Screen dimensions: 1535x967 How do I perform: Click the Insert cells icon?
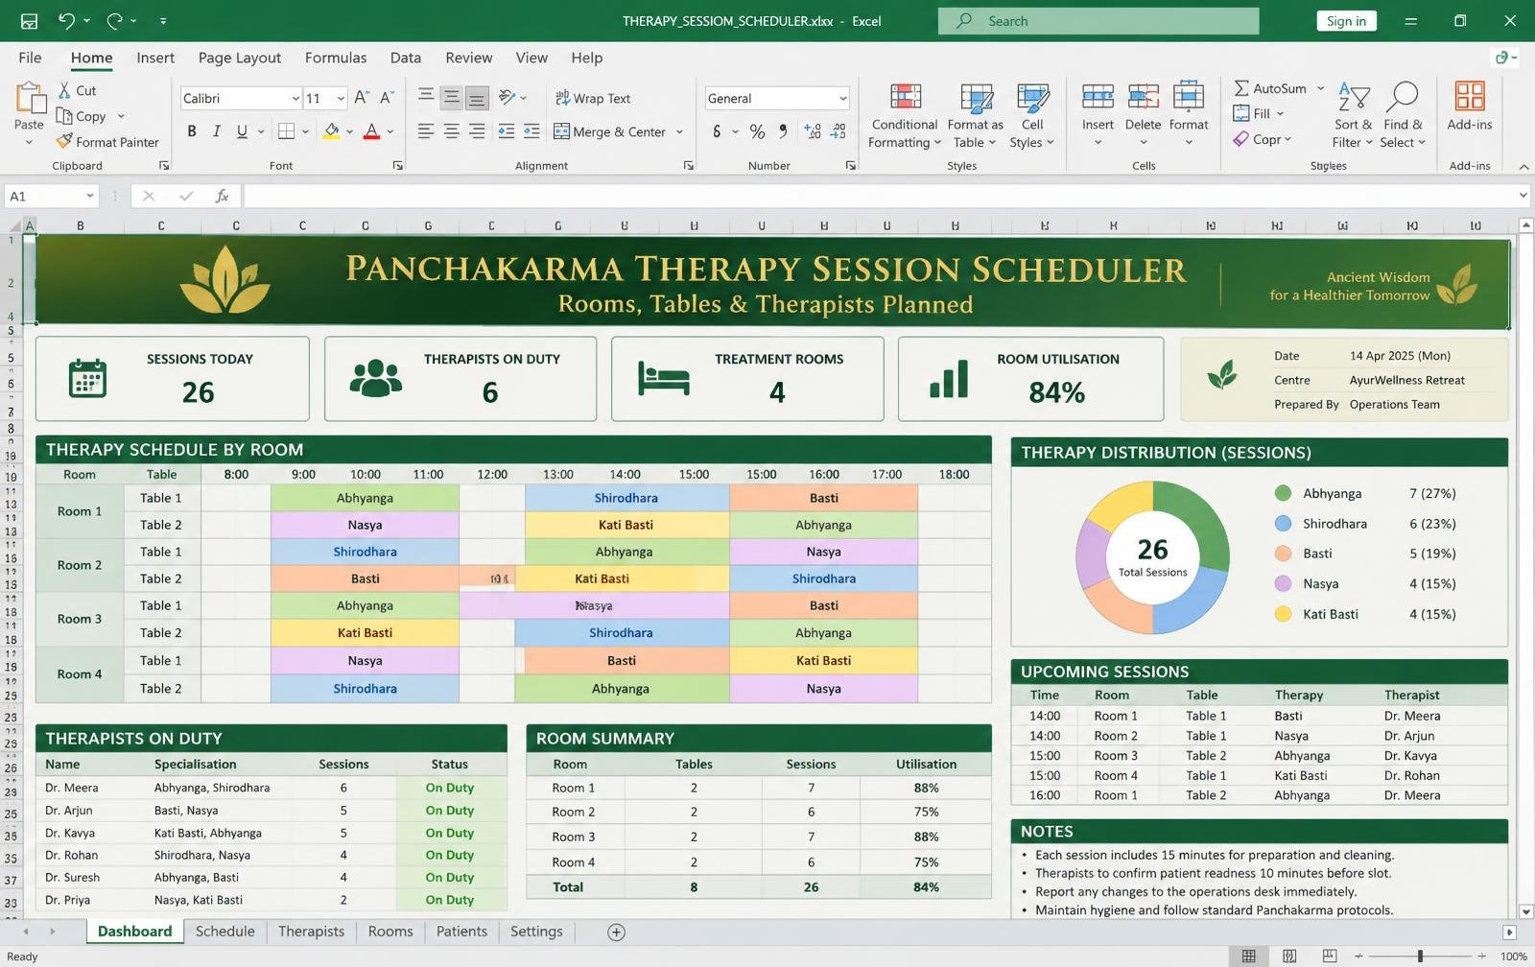tap(1098, 96)
